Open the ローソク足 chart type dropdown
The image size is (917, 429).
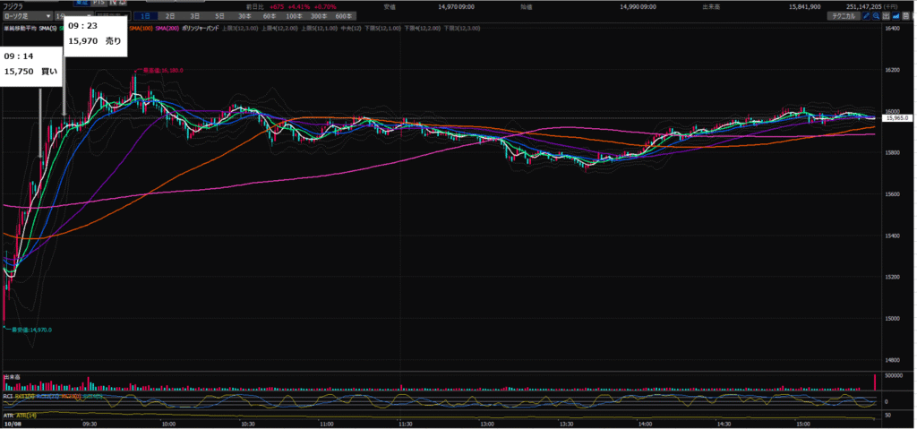27,16
